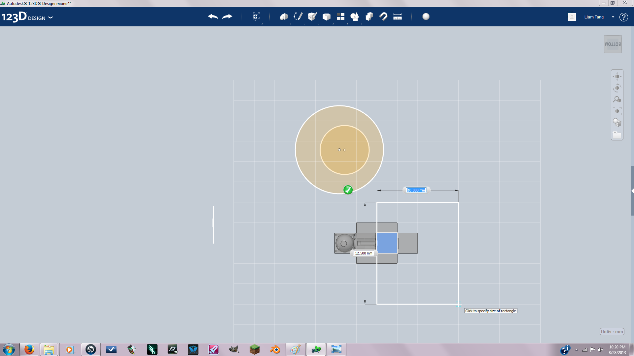Select the Orbit navigation tool
Viewport: 634px width, 356px height.
(x=617, y=88)
